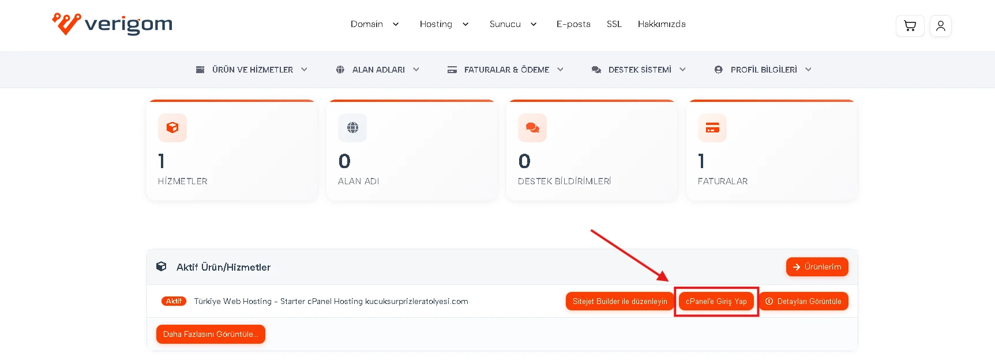This screenshot has width=995, height=361.
Task: Click the chat bubbles Destek Bildirimleri icon
Action: pyautogui.click(x=532, y=128)
